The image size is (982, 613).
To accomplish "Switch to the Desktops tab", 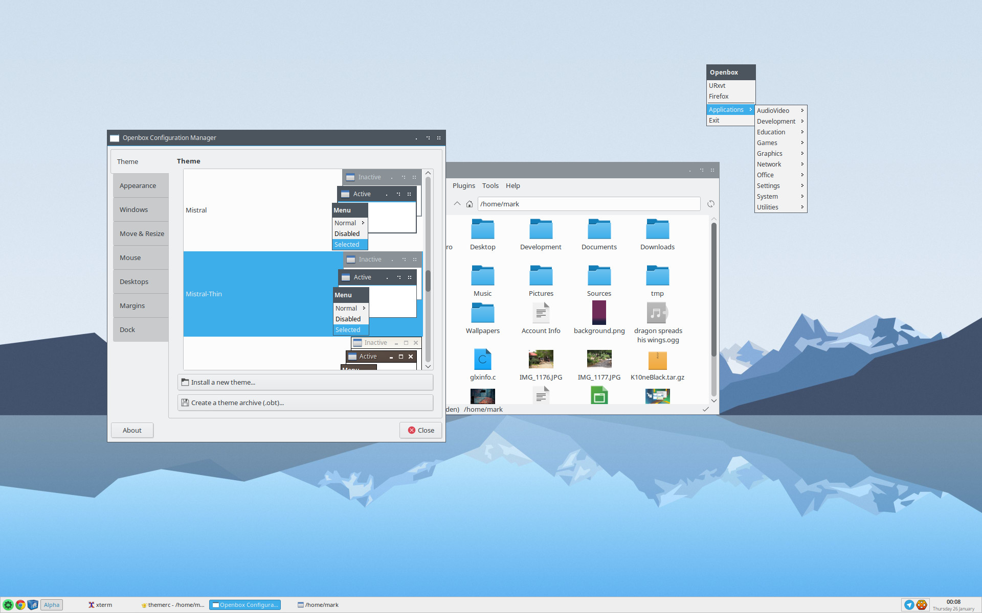I will click(141, 281).
